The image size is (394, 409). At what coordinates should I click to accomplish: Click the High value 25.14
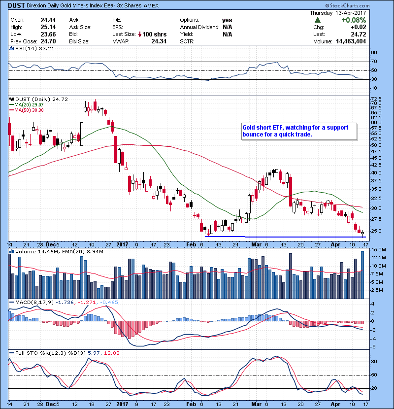coord(48,27)
